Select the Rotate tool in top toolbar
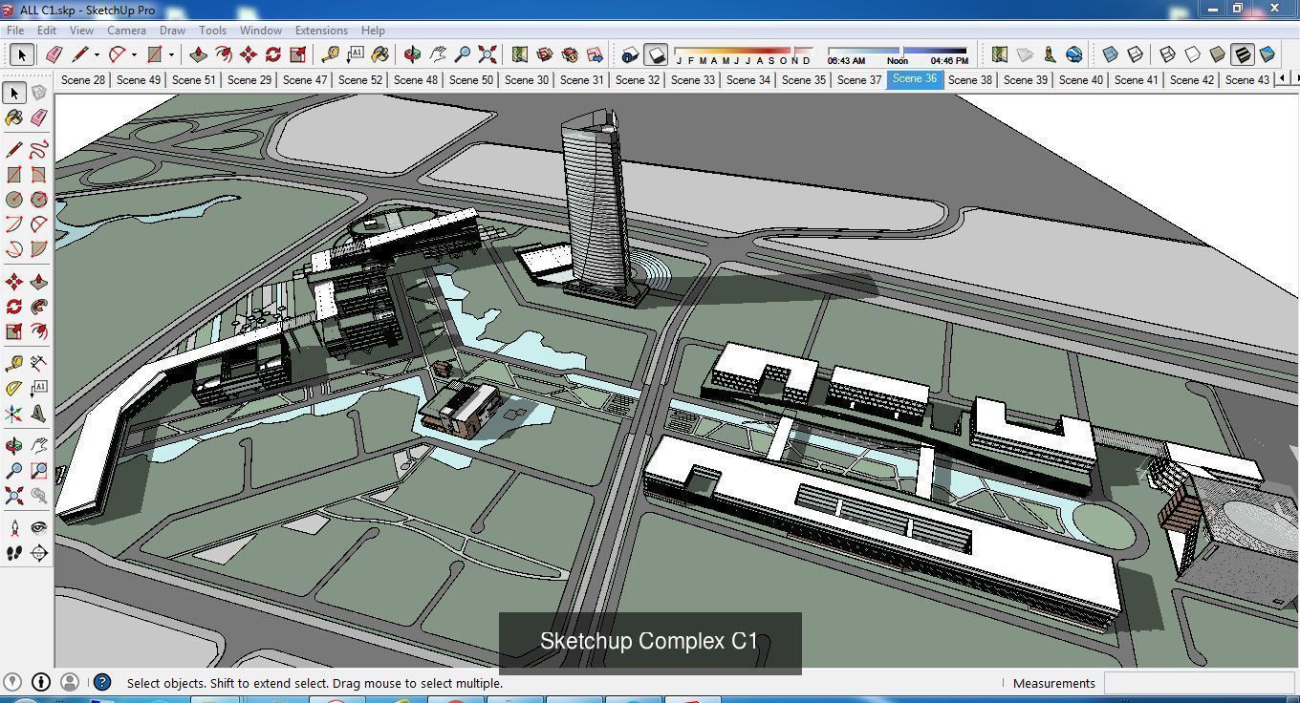The image size is (1300, 703). coord(273,54)
